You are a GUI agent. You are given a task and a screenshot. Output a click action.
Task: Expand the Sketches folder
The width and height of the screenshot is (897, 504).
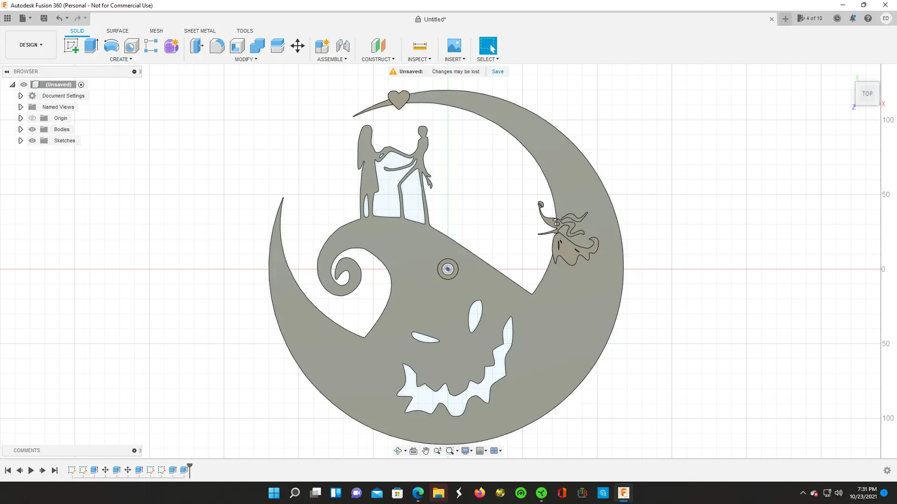(21, 140)
